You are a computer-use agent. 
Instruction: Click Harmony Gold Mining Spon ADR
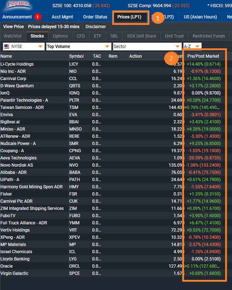pos(32,187)
